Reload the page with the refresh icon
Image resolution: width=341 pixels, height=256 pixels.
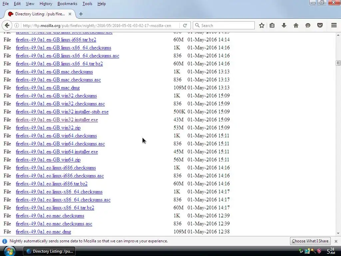point(185,25)
